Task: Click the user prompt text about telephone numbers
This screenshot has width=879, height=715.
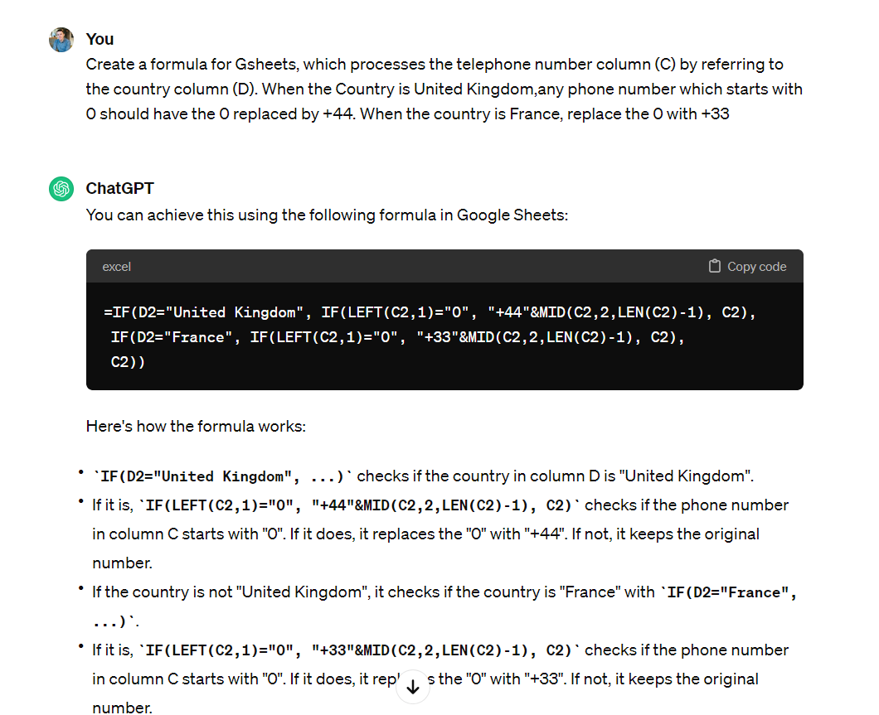Action: click(x=444, y=89)
